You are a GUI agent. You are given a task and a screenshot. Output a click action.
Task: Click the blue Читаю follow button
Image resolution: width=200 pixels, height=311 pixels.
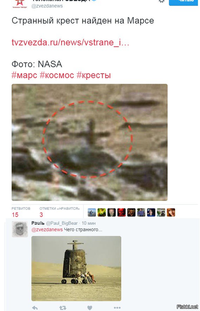coord(184,2)
